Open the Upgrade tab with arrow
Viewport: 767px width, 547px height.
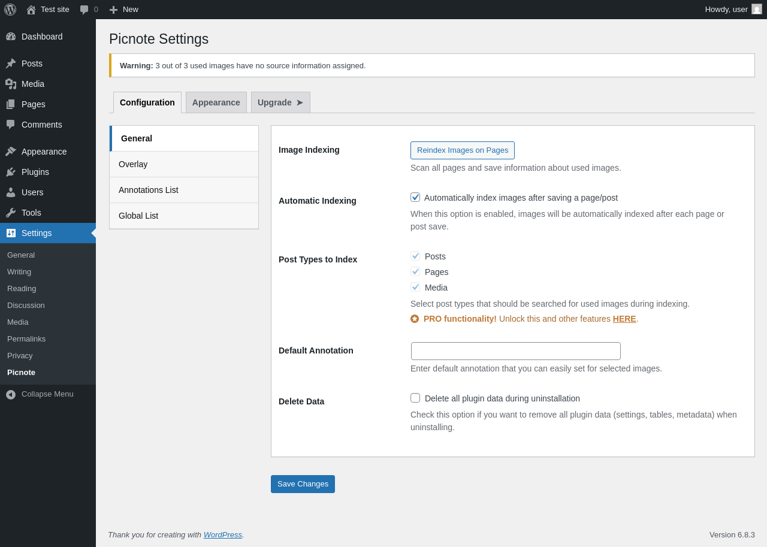(x=280, y=102)
